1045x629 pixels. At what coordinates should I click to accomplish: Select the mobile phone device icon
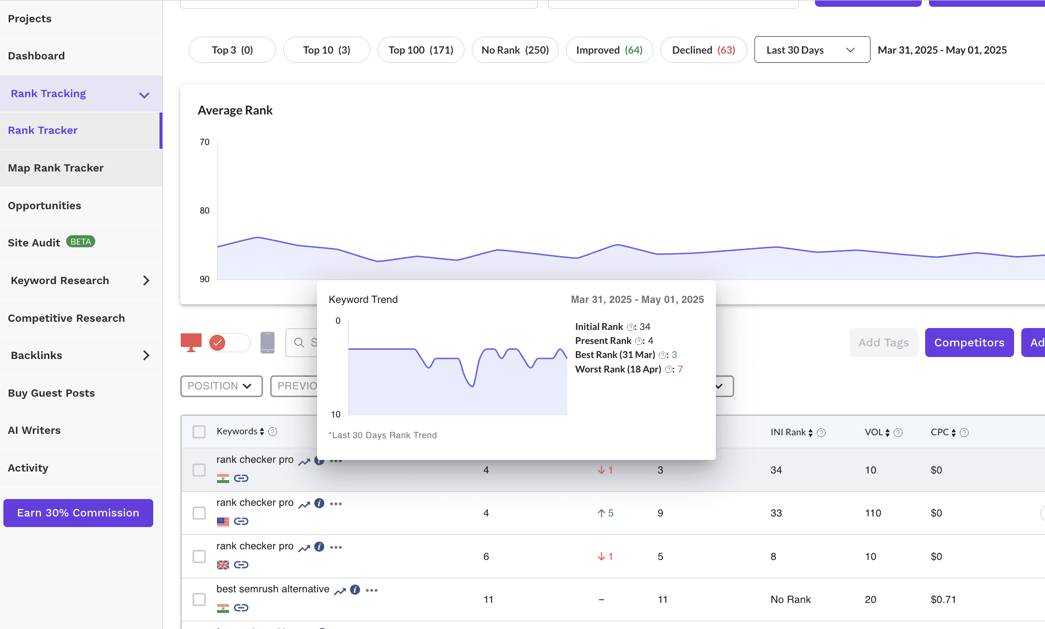(267, 343)
